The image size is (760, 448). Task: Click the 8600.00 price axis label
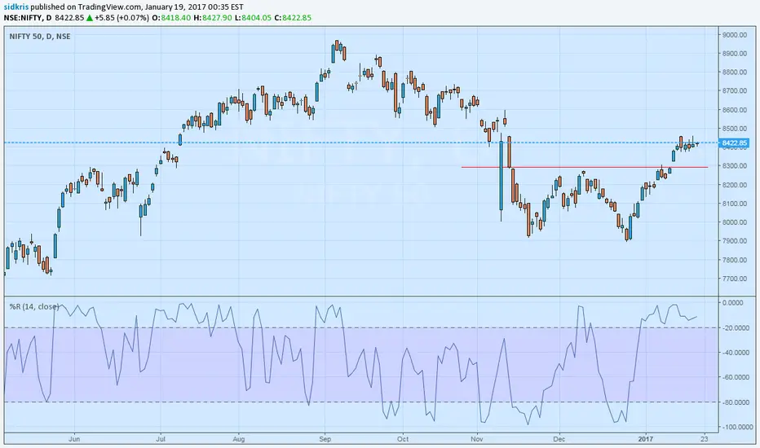point(735,110)
